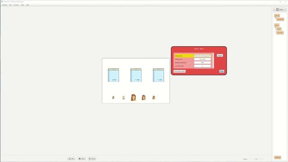The height and width of the screenshot is (162, 288).
Task: Click the right bank actor in the world
Action: pos(158,75)
